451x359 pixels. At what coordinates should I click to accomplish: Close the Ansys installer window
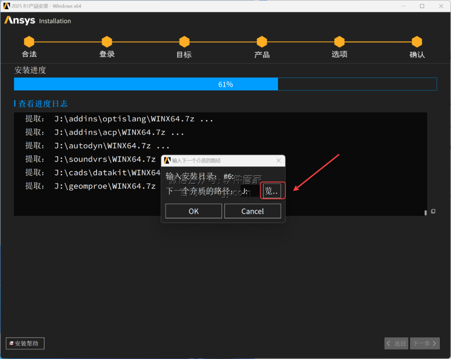[441, 6]
